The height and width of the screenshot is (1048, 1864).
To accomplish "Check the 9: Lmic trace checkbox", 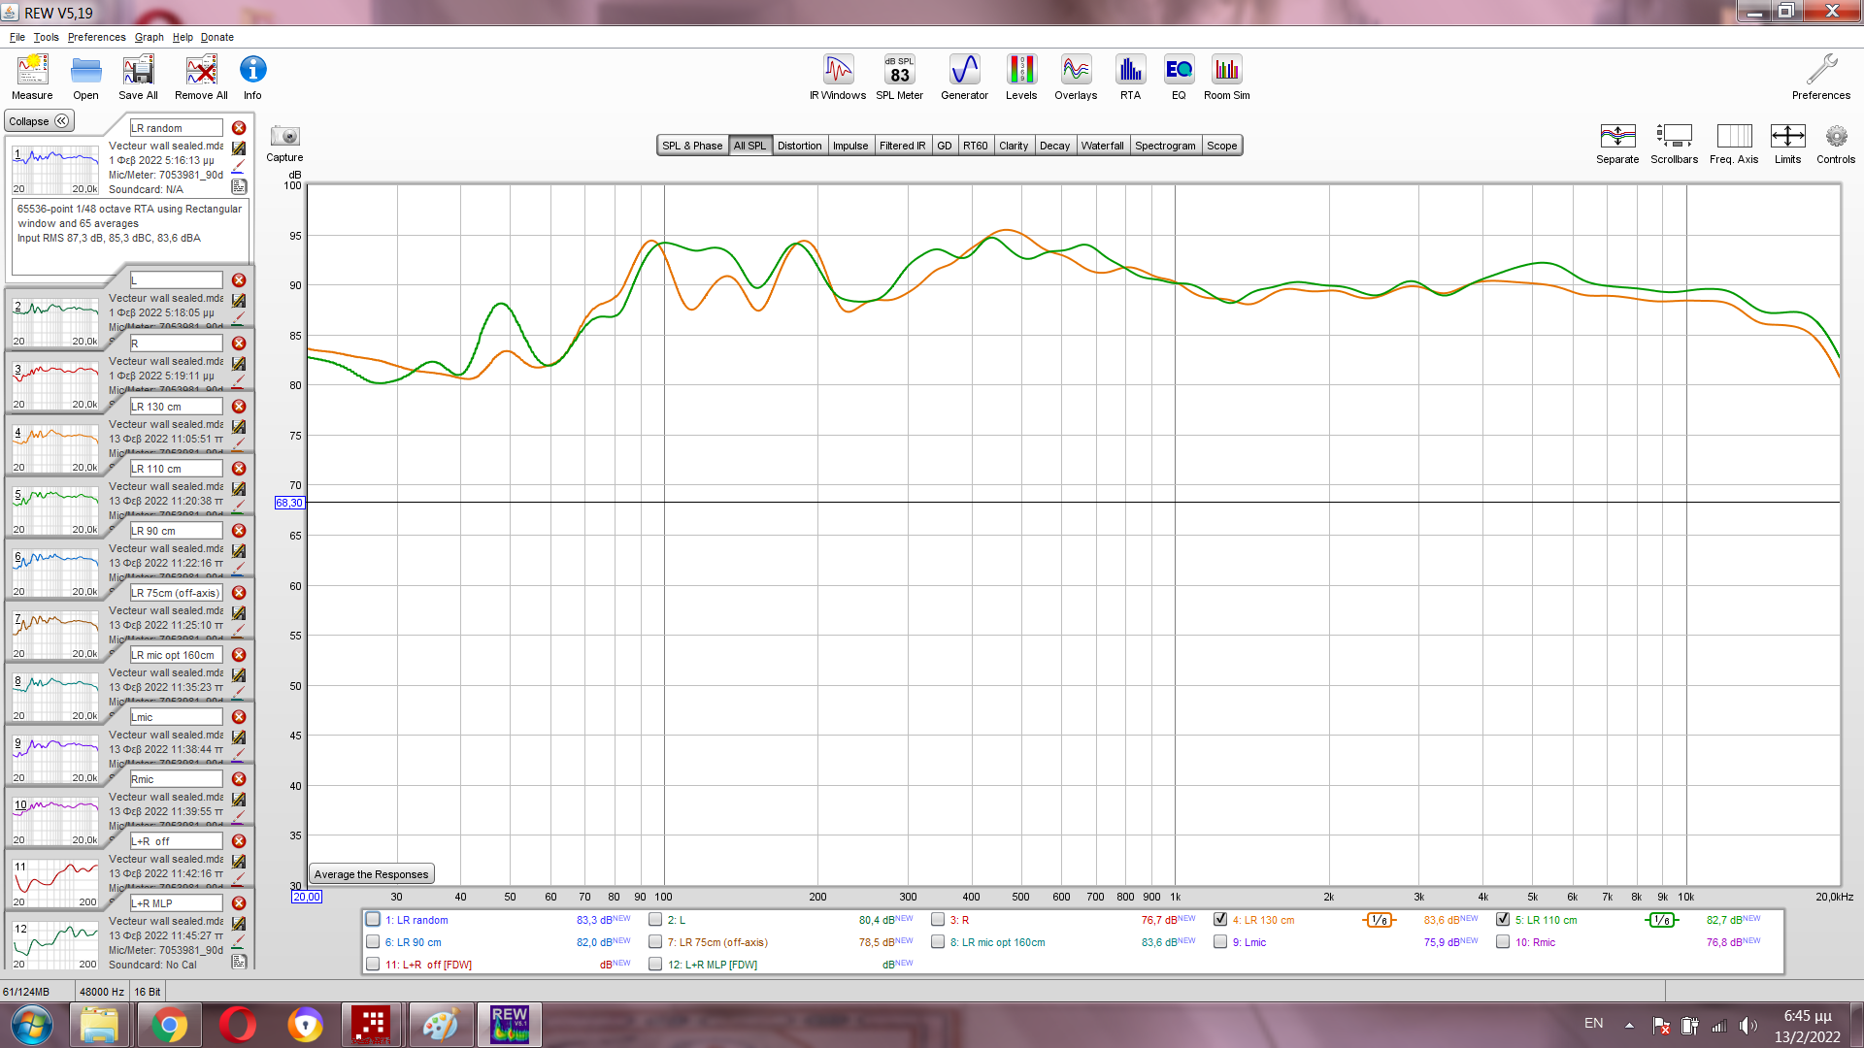I will pos(1220,942).
